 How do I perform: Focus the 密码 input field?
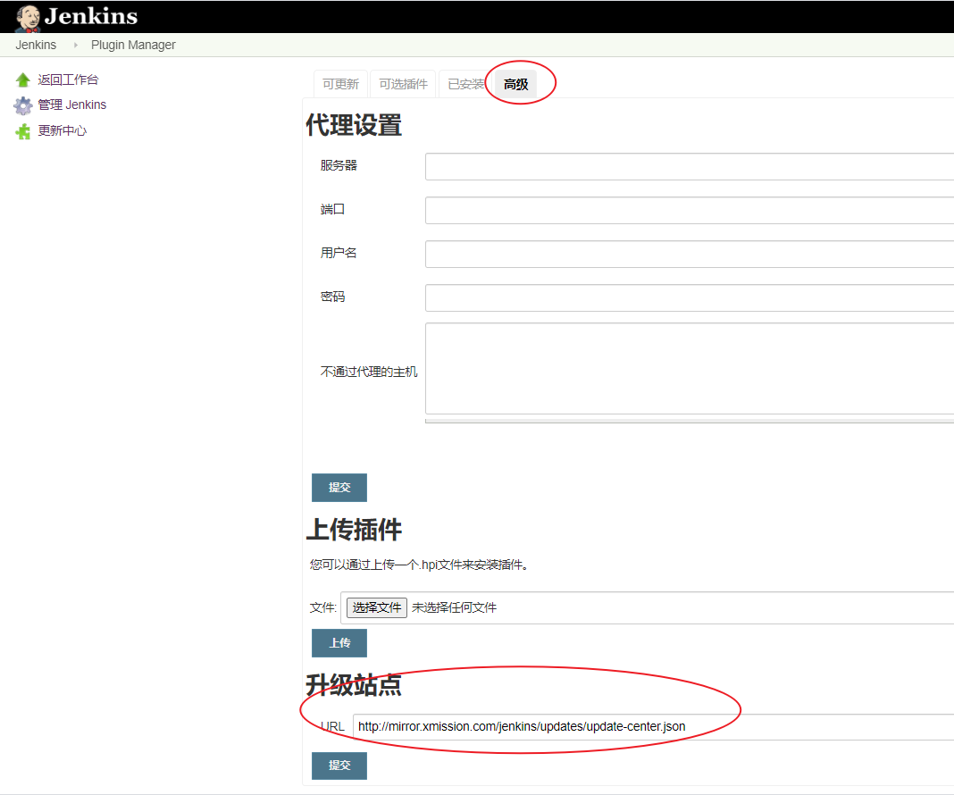point(690,298)
